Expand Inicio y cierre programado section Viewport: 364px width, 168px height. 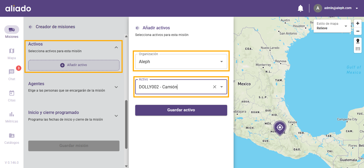pyautogui.click(x=116, y=116)
